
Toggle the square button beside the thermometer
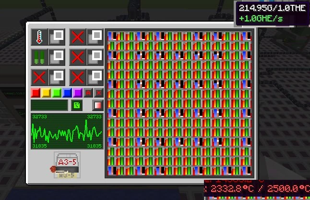57,37
